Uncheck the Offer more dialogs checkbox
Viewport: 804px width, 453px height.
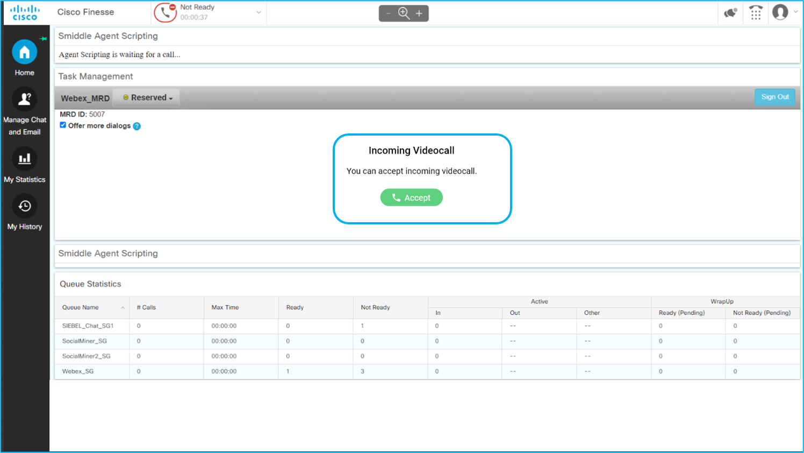(x=63, y=125)
